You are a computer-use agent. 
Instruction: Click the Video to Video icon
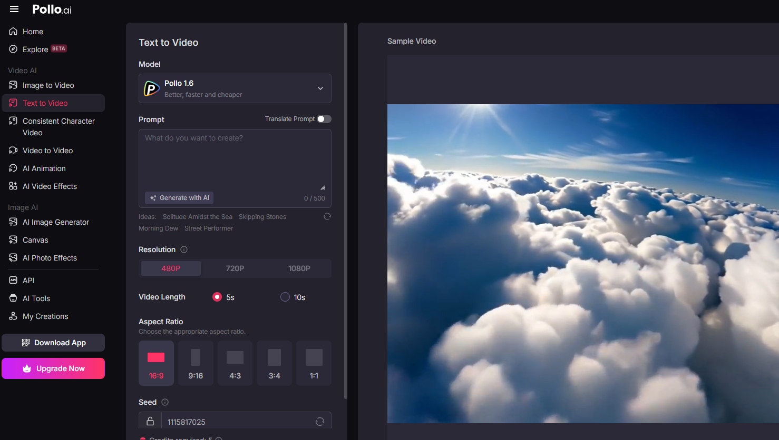click(13, 150)
